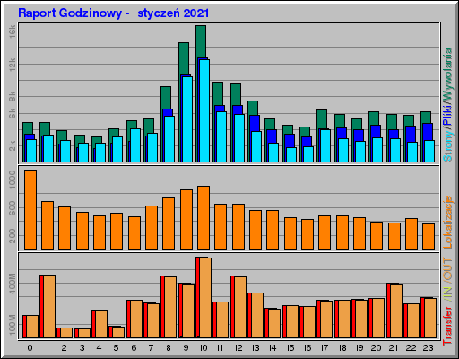459x359 pixels.
Task: Select the orange Lokalizacje bar at hour 0
Action: (30, 209)
